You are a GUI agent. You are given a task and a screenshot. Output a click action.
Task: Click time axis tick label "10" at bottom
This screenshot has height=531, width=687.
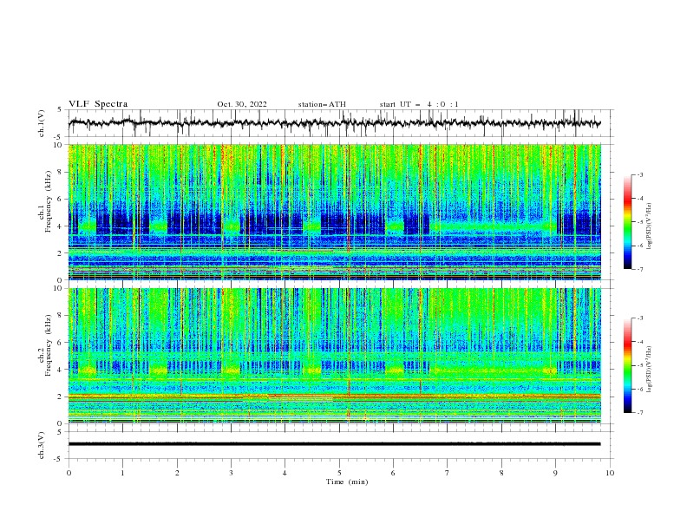610,473
